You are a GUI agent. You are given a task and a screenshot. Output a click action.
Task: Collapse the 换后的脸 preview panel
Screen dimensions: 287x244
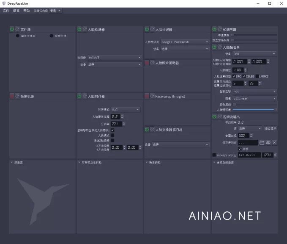coord(147,162)
